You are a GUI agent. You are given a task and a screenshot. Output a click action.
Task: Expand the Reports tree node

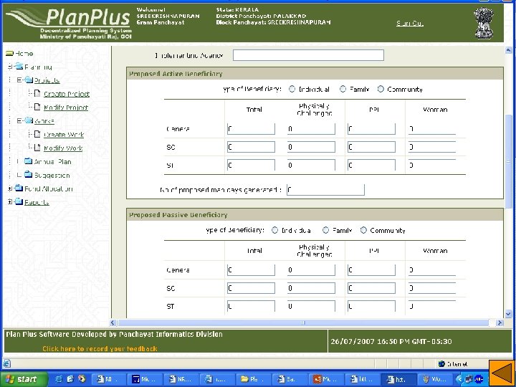10,202
